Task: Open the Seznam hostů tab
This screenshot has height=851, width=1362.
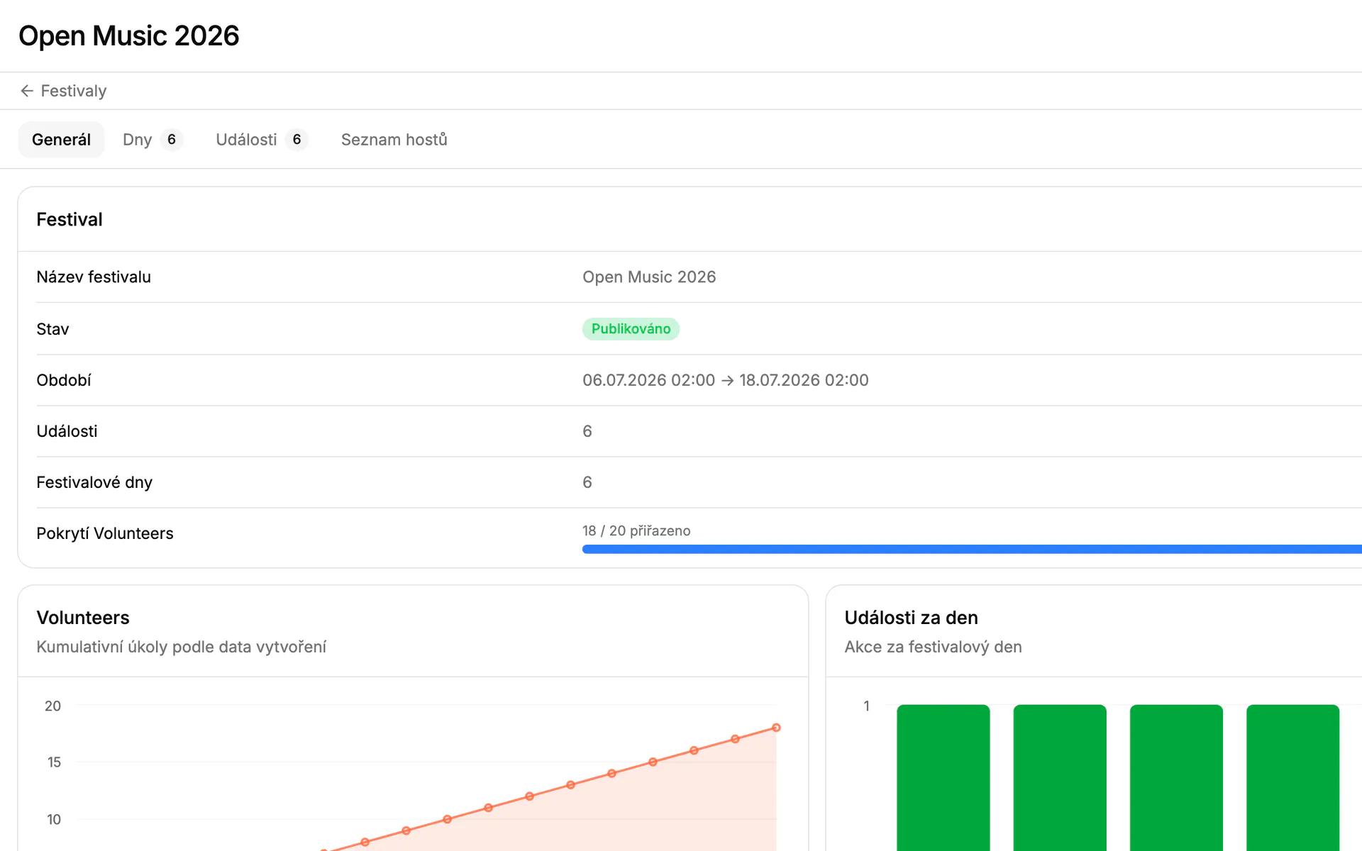Action: click(x=394, y=140)
